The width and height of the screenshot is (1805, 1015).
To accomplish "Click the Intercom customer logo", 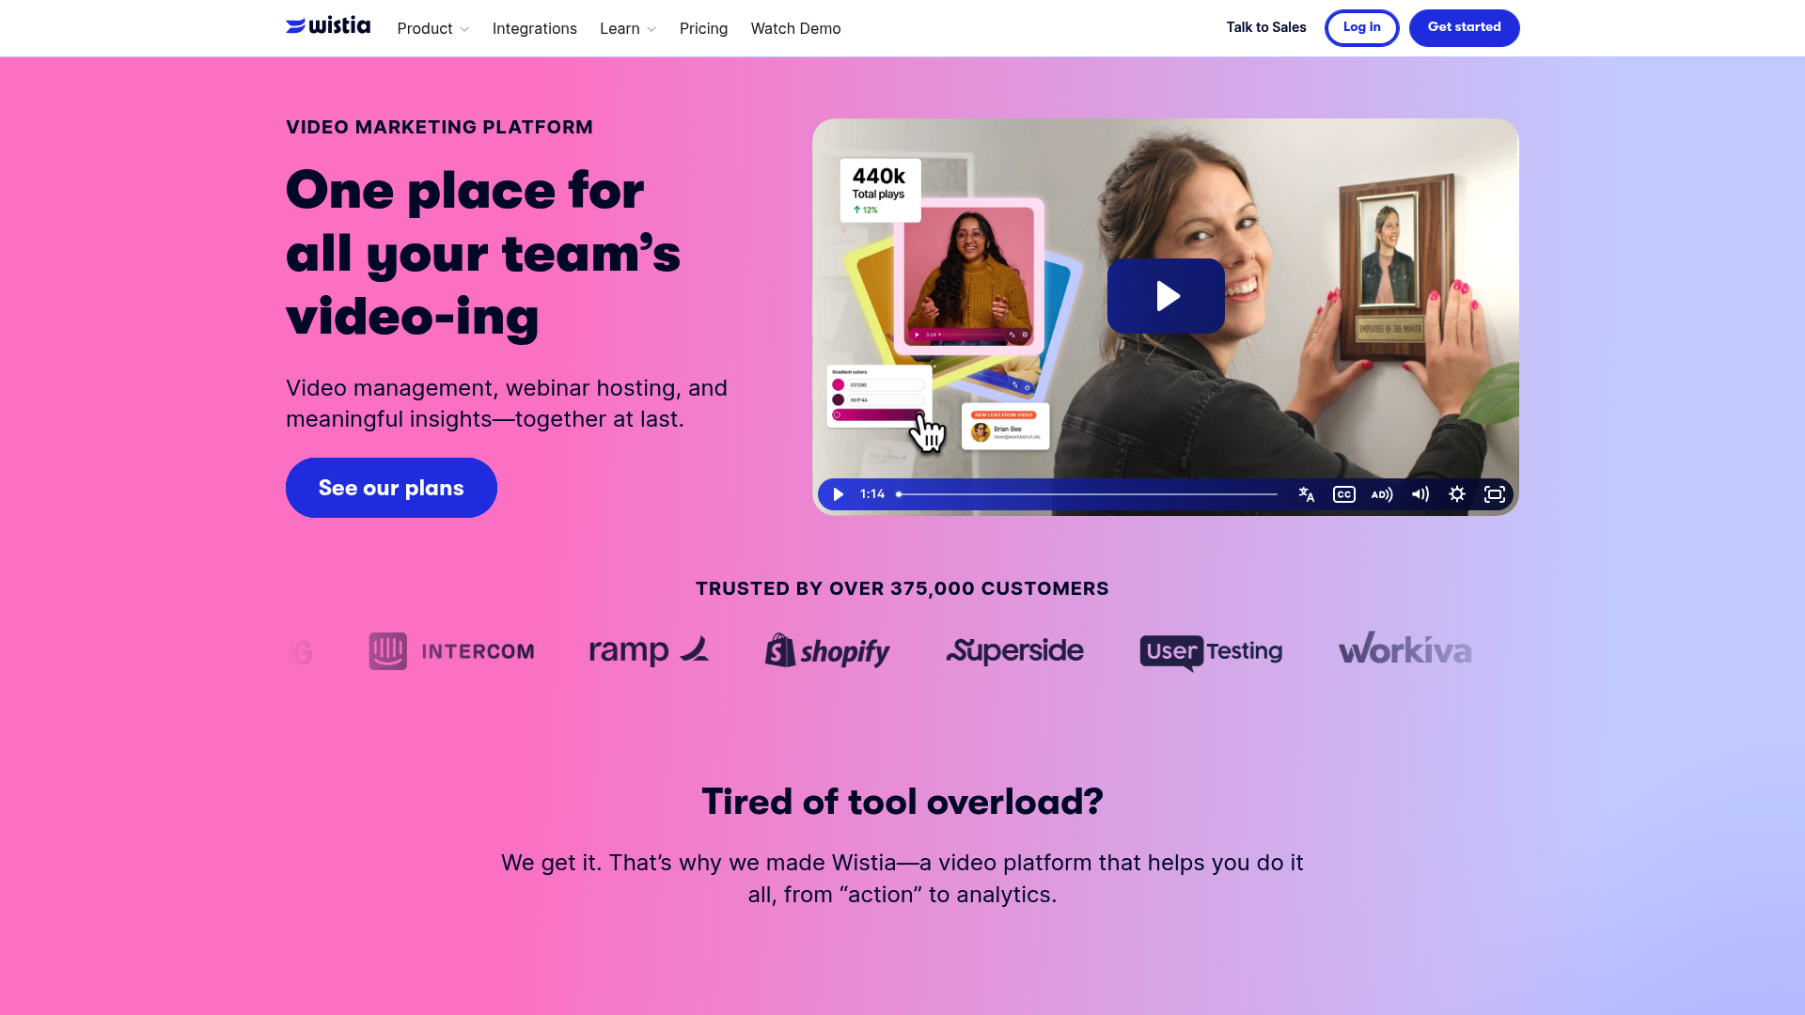I will tap(451, 650).
